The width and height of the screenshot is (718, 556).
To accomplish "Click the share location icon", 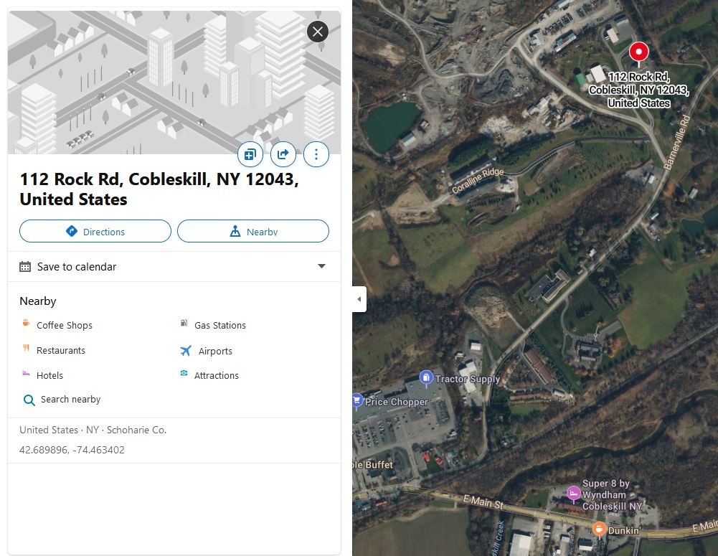I will click(x=283, y=154).
